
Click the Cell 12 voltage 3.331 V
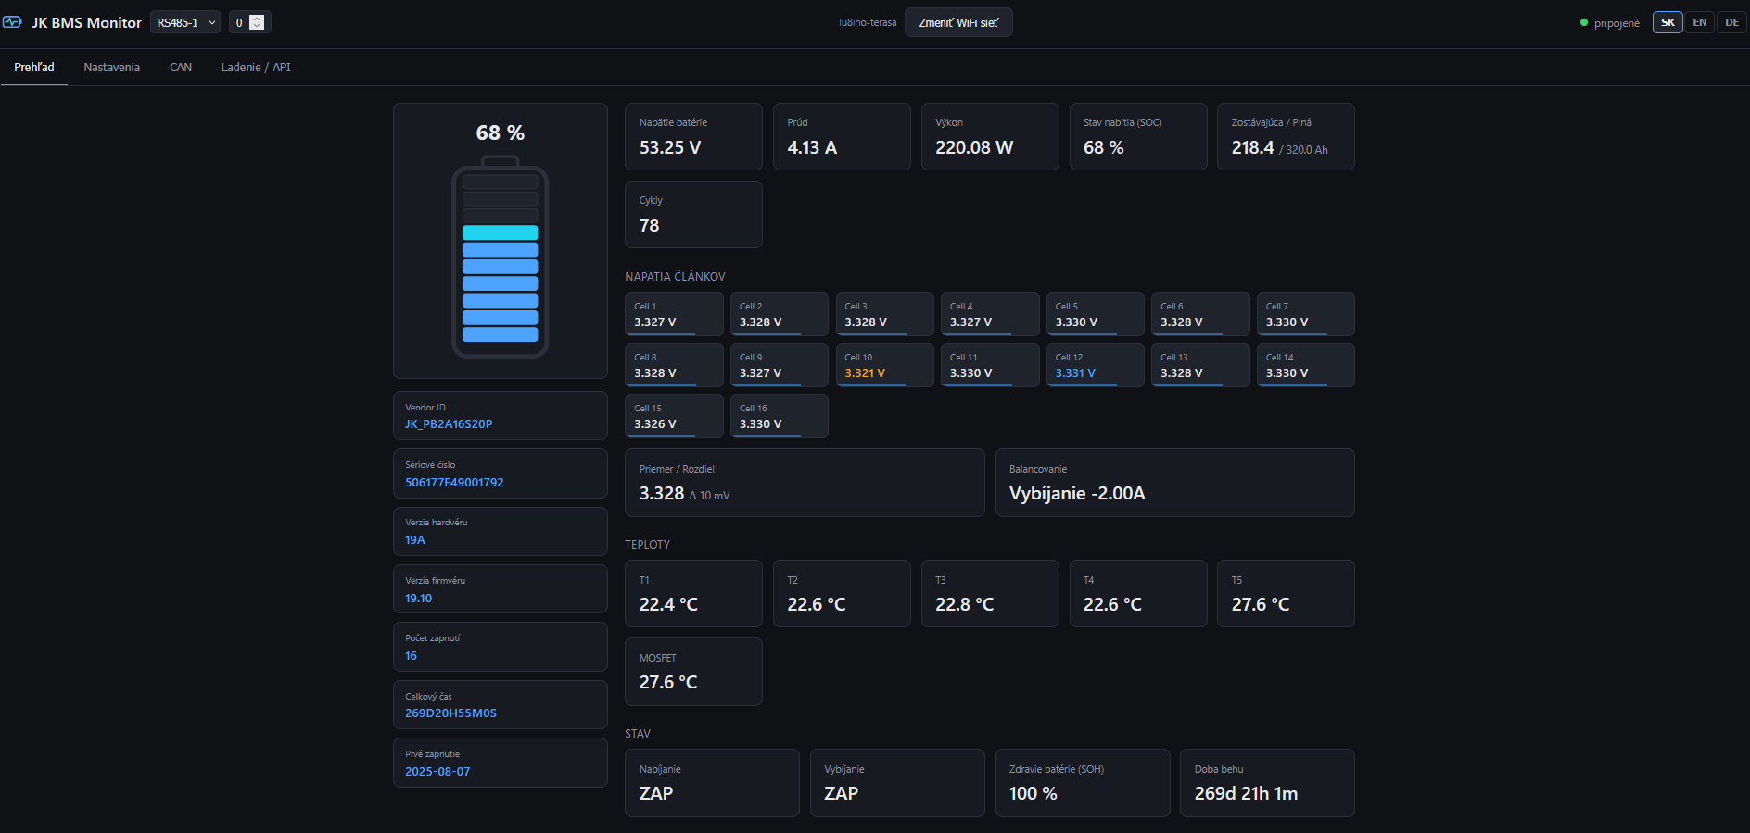(x=1075, y=373)
